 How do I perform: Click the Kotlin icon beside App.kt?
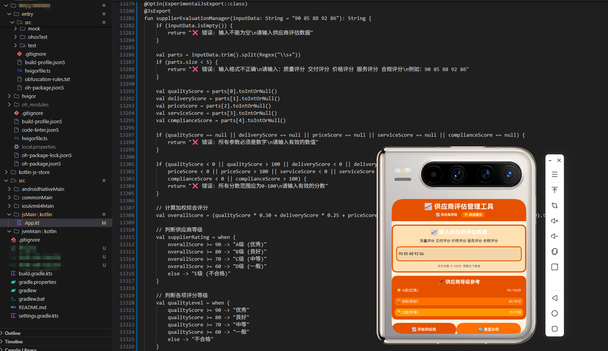point(20,223)
